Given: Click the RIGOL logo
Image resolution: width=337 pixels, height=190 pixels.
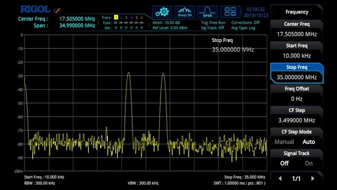Looking at the screenshot, I should (35, 9).
